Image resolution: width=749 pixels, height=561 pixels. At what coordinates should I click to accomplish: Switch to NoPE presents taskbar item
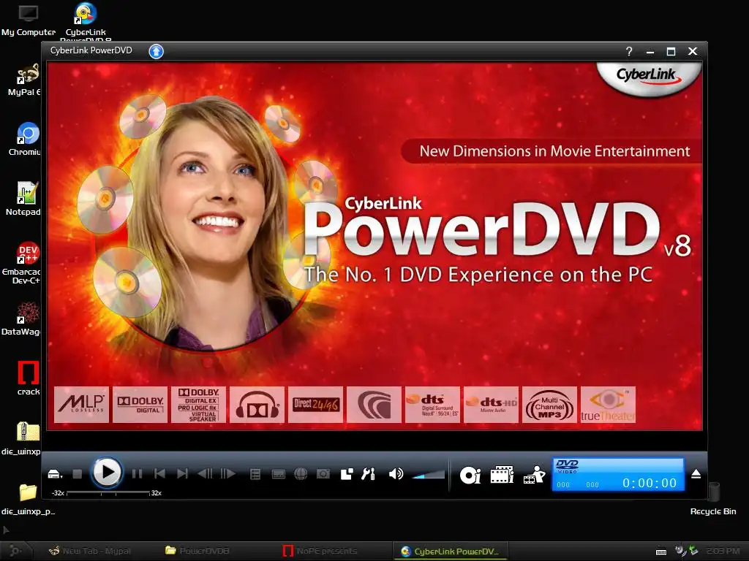[x=320, y=551]
